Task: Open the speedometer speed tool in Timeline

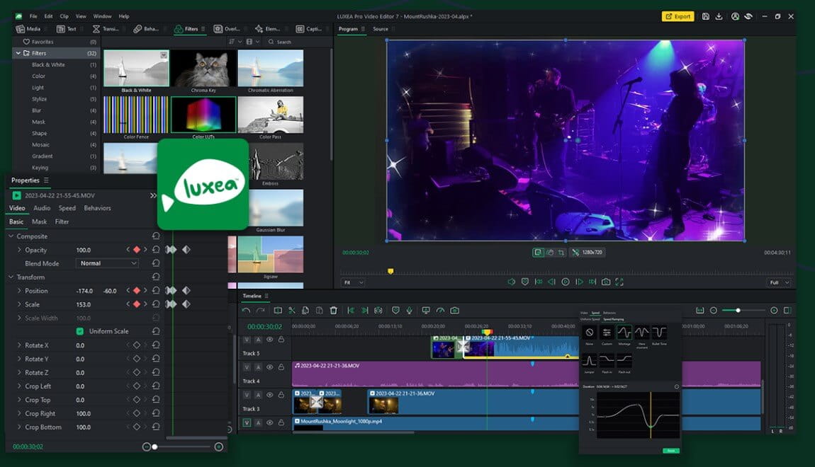Action: point(440,311)
